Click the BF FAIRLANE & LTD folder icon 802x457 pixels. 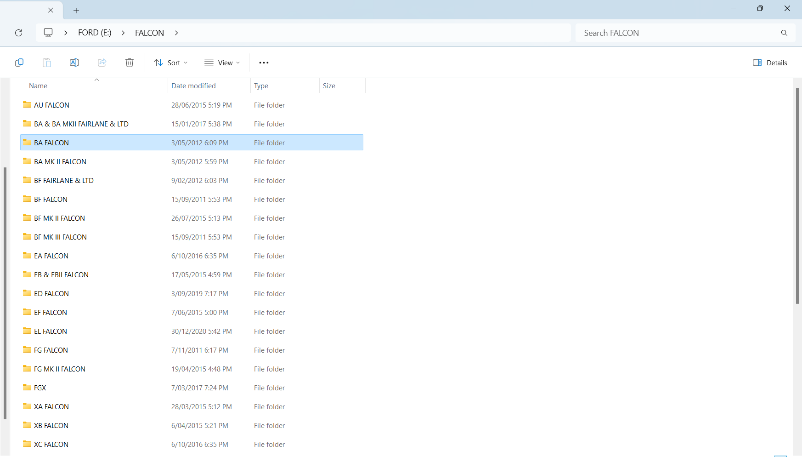27,180
